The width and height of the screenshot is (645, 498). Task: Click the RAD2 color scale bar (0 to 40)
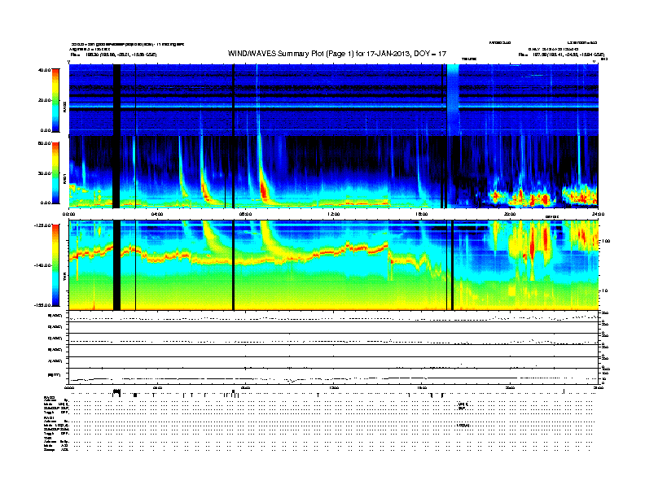[55, 100]
